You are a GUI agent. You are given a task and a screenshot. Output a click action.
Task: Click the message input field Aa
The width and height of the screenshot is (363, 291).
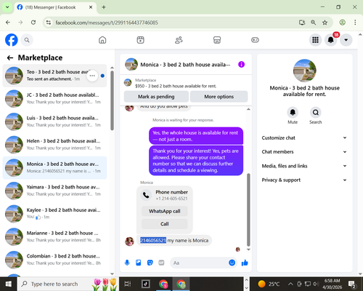[198, 263]
